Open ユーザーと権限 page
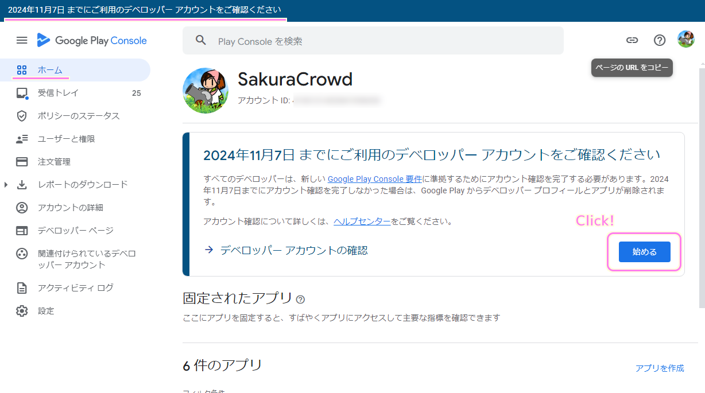 coord(66,139)
